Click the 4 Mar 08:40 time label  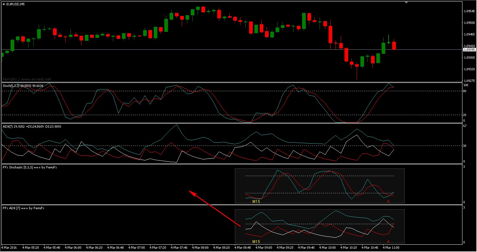coord(242,247)
